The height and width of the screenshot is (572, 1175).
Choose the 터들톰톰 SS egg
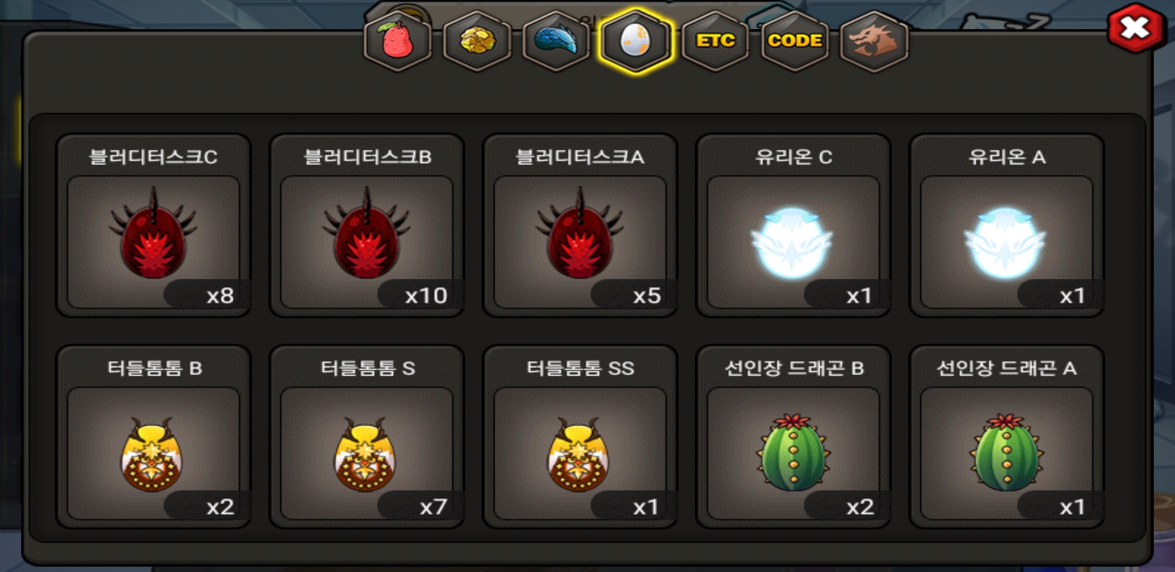pyautogui.click(x=579, y=454)
